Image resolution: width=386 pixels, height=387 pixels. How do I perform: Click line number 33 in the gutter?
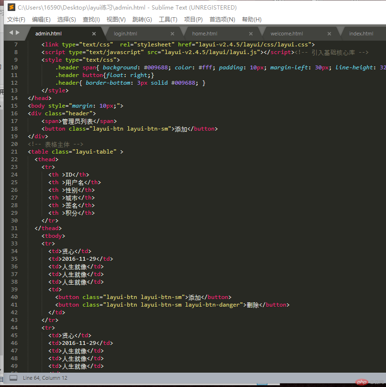click(x=14, y=243)
